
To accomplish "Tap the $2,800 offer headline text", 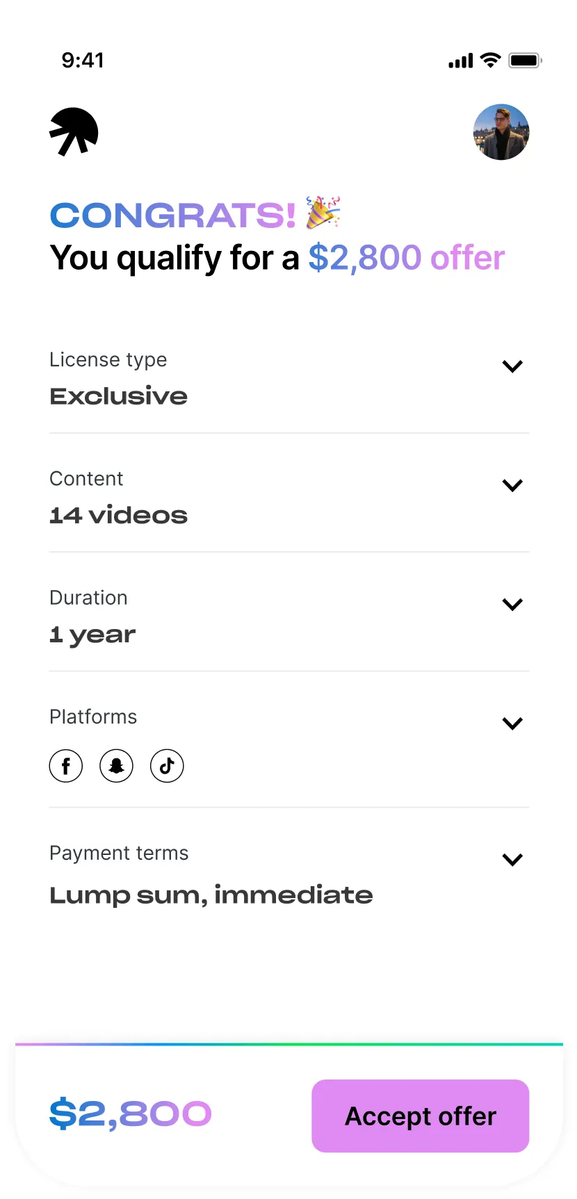I will [x=406, y=258].
